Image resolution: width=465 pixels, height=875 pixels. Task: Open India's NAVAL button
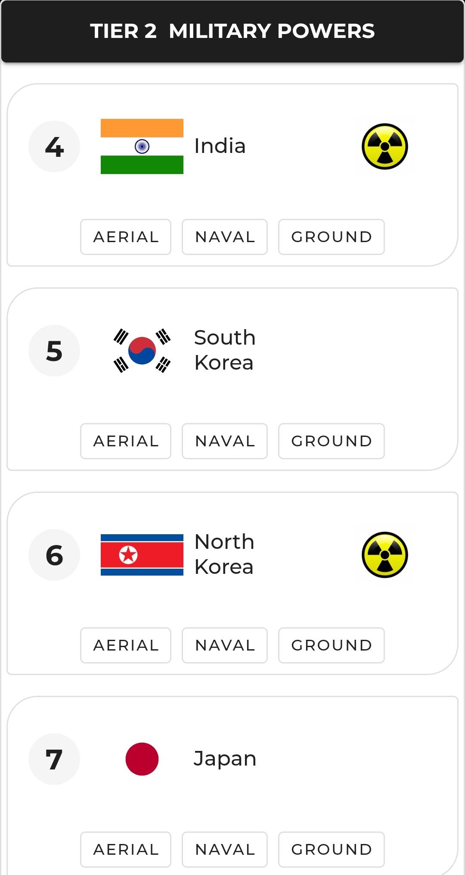(x=225, y=237)
